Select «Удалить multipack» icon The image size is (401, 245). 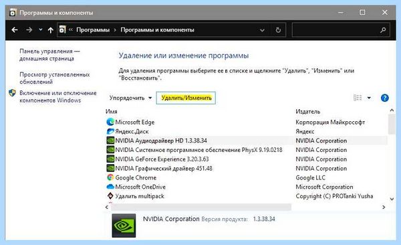[110, 195]
